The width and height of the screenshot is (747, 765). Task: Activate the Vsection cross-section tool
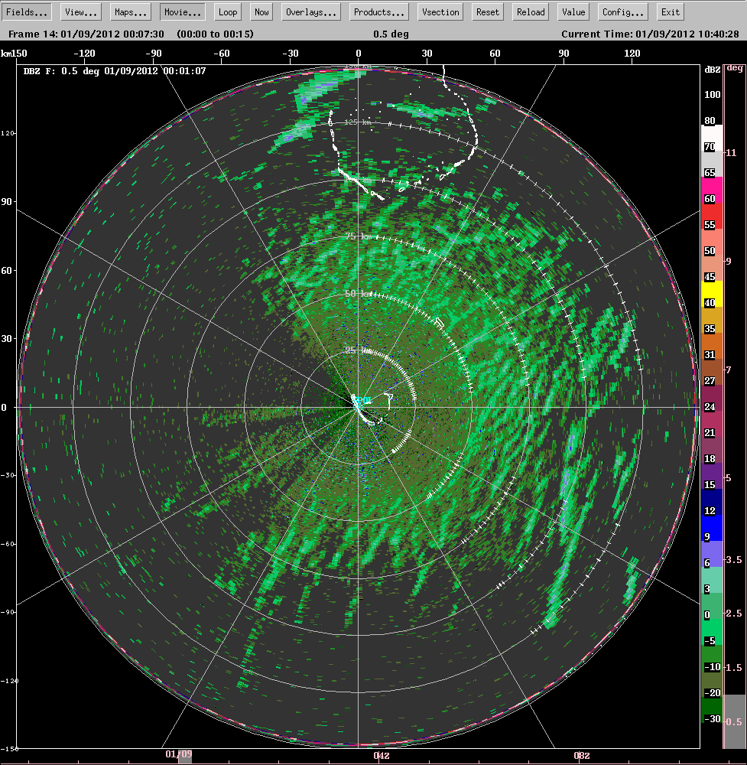pos(440,11)
